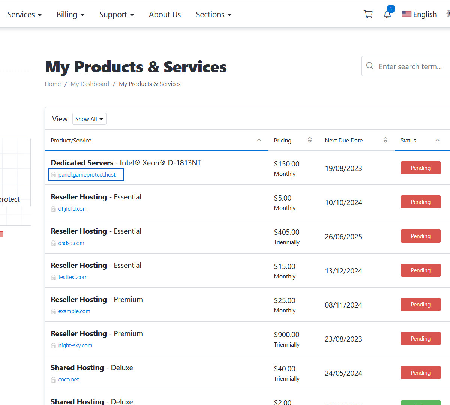Click the search magnifier icon

370,66
